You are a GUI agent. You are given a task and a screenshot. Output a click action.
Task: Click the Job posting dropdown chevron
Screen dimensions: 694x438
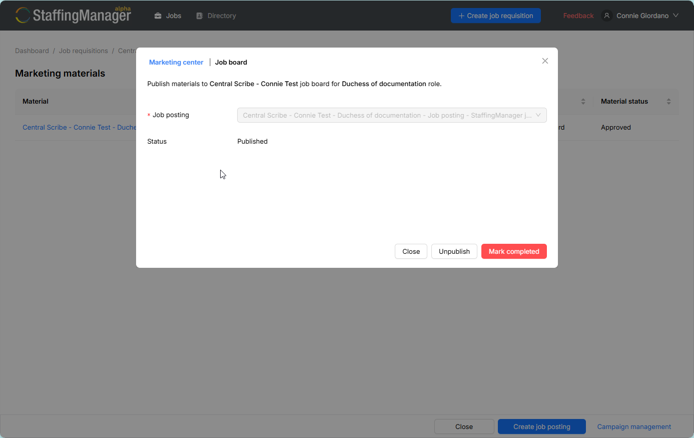click(538, 115)
